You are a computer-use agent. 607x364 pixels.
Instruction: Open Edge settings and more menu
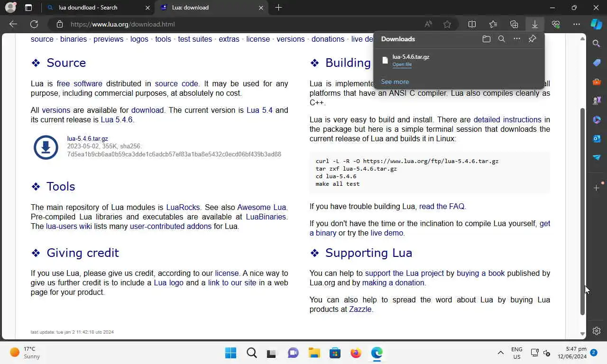(x=577, y=24)
